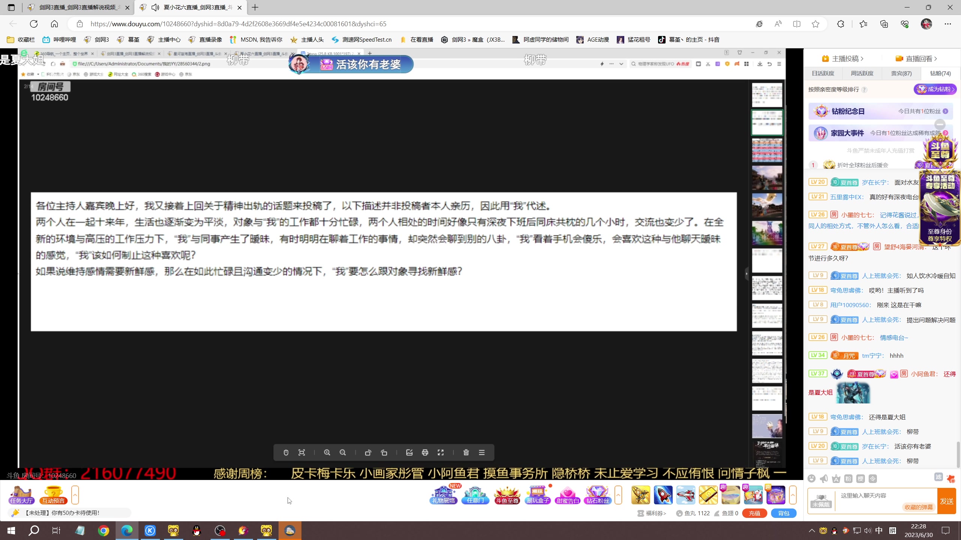
Task: Open the 直播回看 section
Action: click(917, 58)
